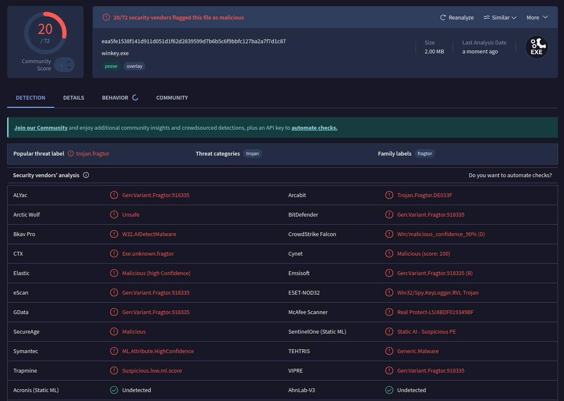Click the alert icon next to trojan.fragtor label

pos(71,153)
